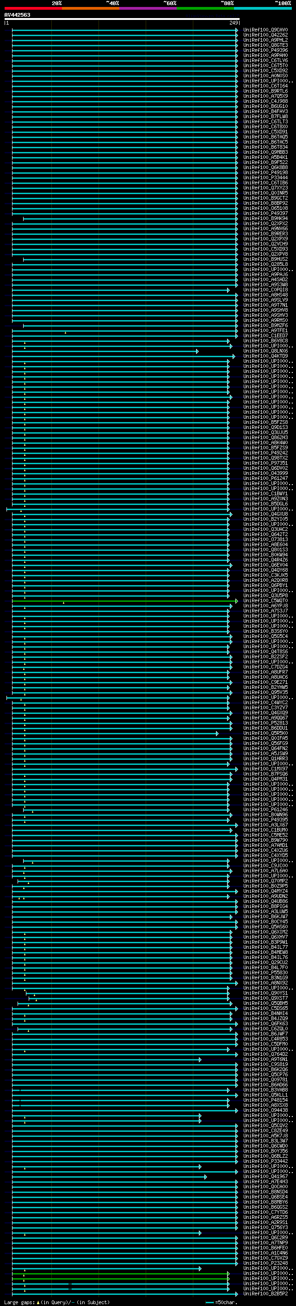This screenshot has height=1306, width=296.
Task: Click UniRef100_Q5G5C4 label
Action: point(265,636)
